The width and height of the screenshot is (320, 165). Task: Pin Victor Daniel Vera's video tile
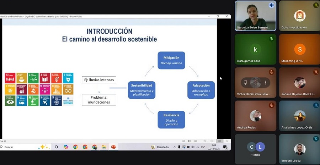(x=245, y=83)
